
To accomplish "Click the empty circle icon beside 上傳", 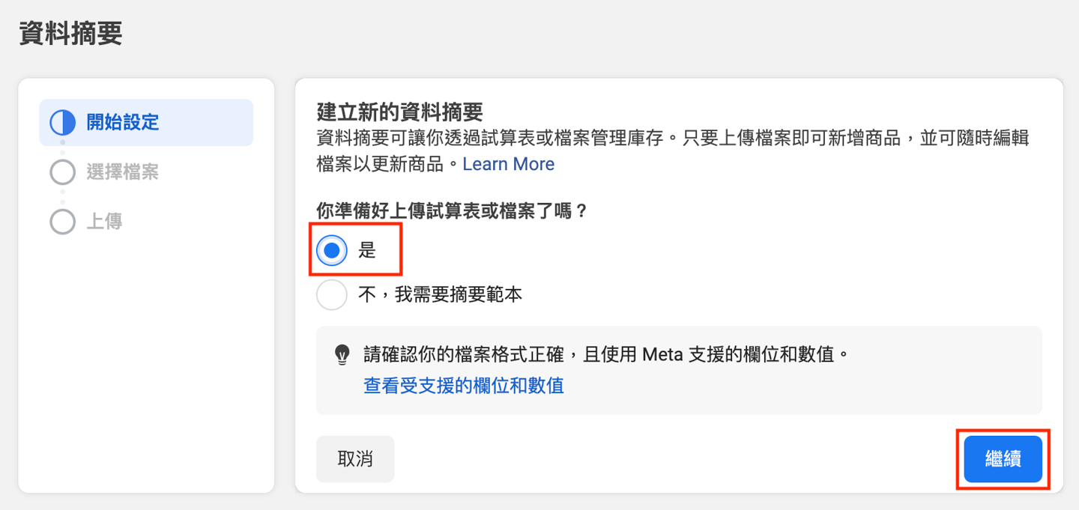I will click(x=63, y=222).
